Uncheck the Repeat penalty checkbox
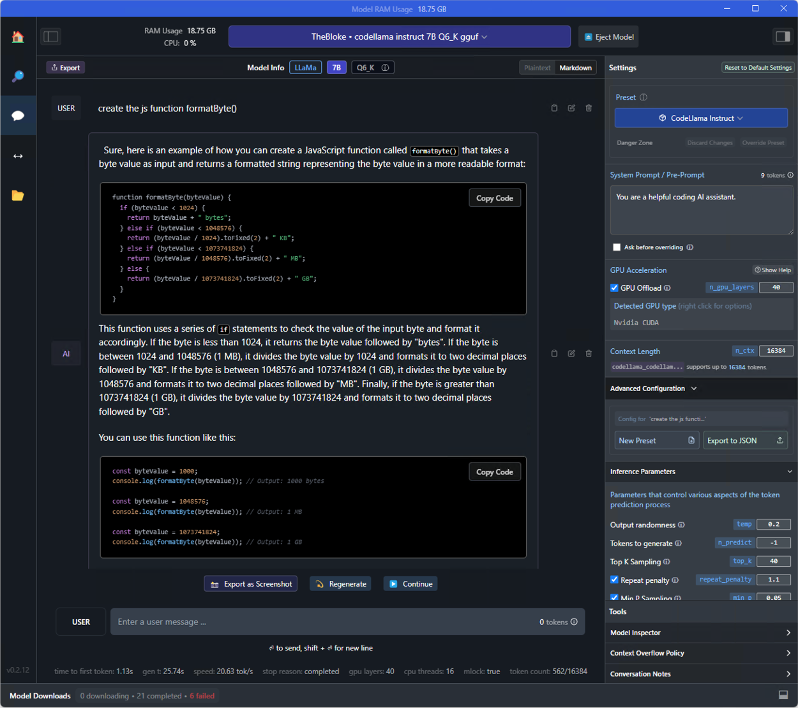The image size is (798, 708). [x=614, y=580]
